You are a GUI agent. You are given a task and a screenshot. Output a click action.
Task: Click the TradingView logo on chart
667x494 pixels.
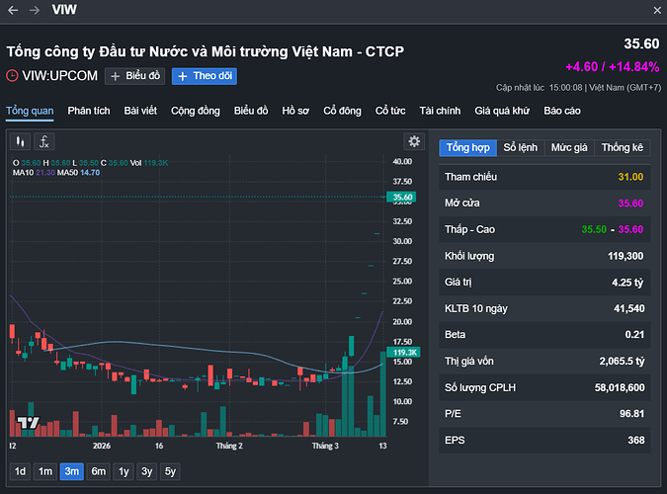[28, 423]
